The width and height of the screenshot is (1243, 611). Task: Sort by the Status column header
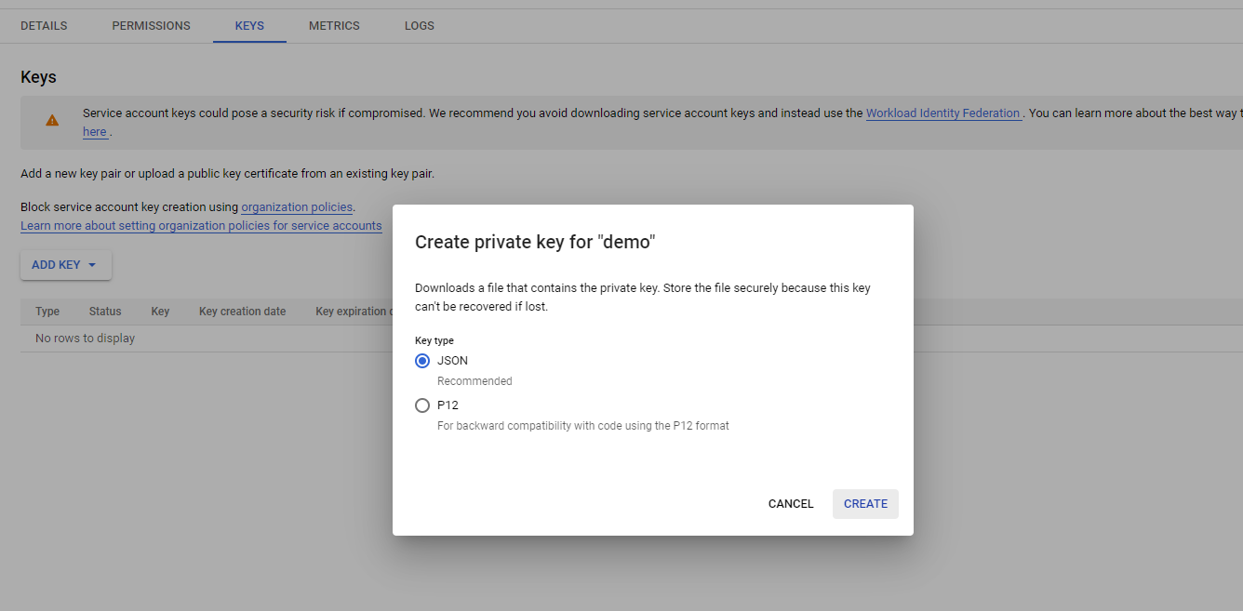(105, 312)
